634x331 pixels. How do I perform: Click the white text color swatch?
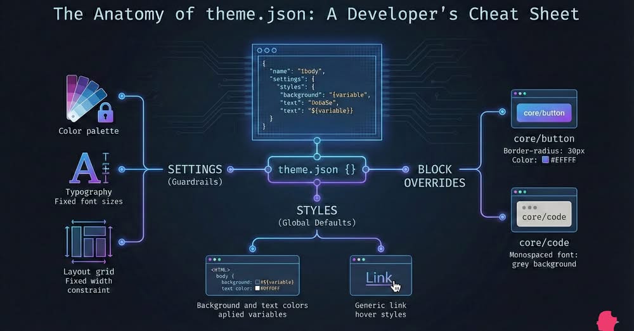(257, 289)
